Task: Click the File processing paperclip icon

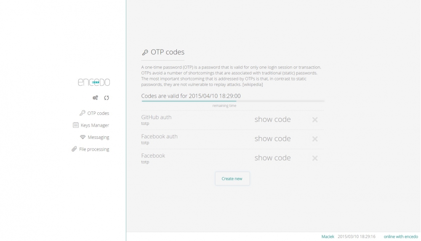Action: (x=74, y=149)
